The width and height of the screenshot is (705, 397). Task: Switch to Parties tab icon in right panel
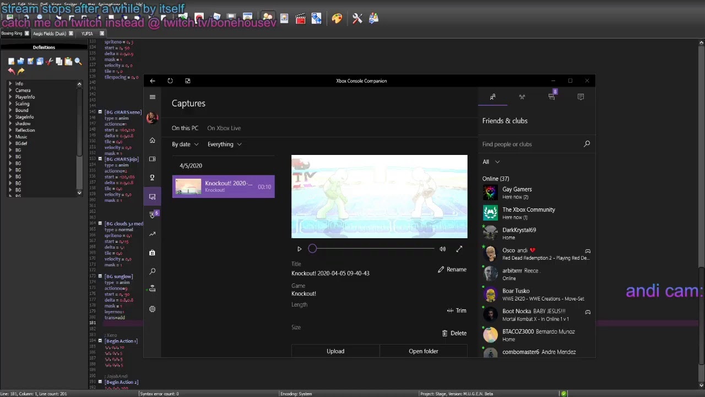point(522,97)
